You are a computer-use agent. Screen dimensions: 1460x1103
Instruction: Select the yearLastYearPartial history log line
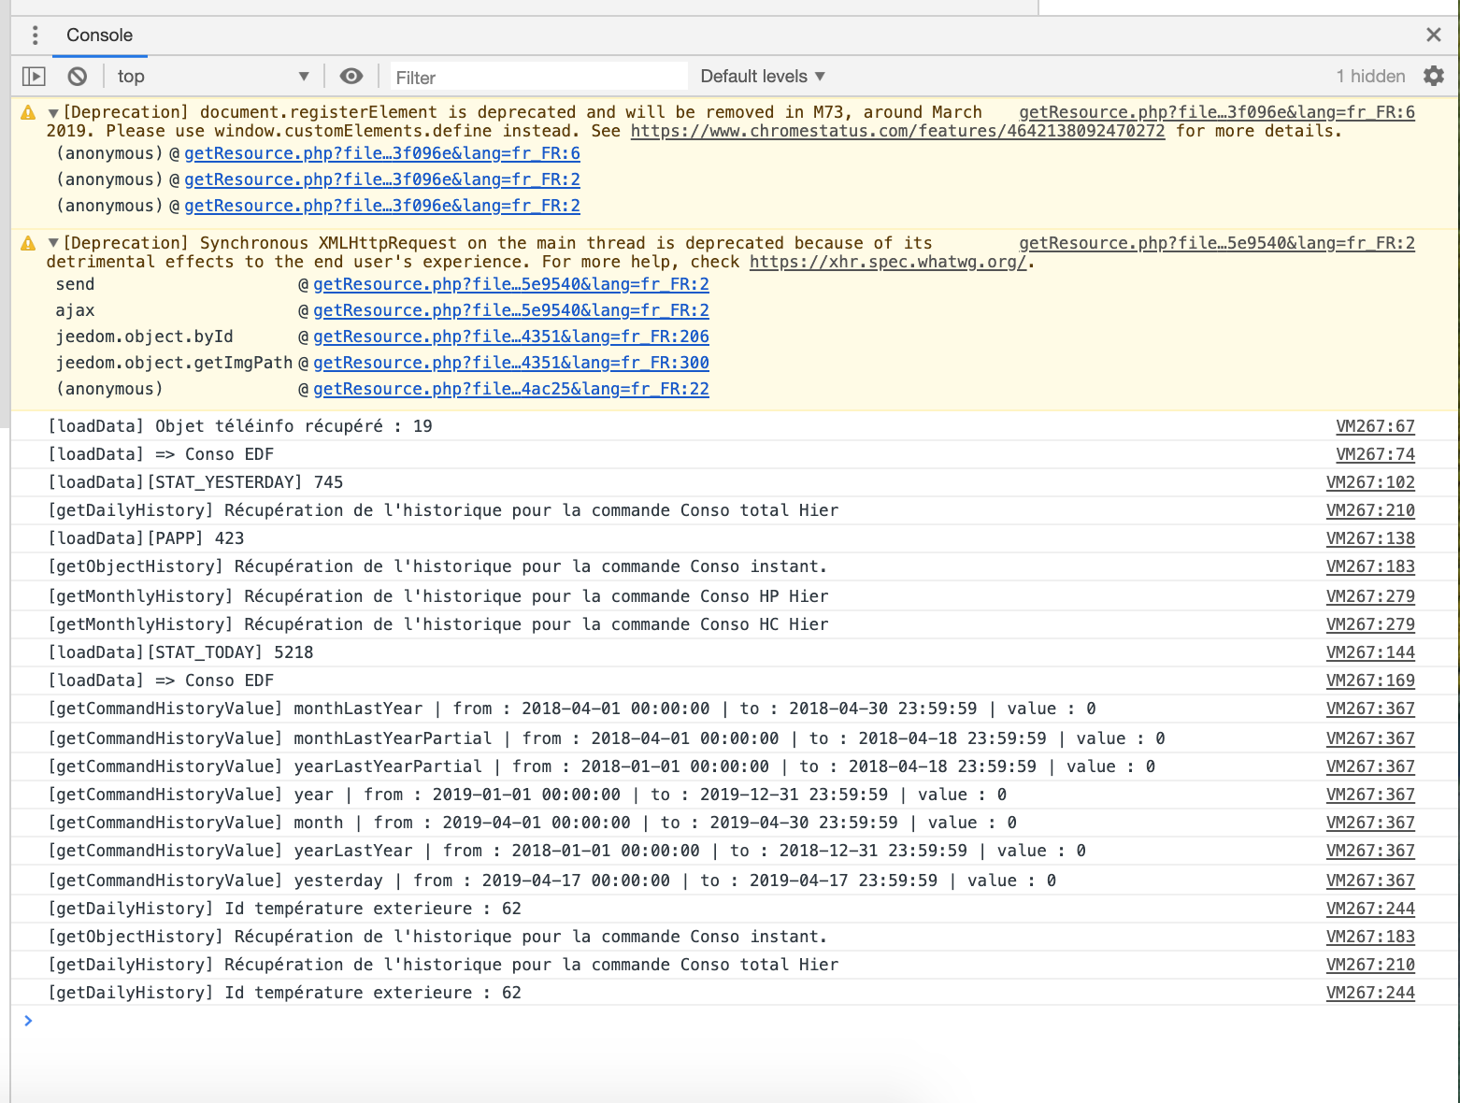point(602,766)
